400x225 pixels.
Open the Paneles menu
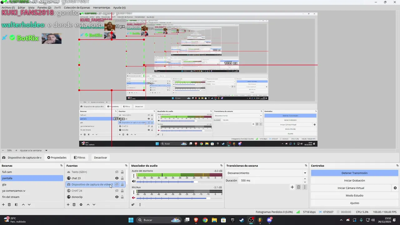click(x=44, y=7)
